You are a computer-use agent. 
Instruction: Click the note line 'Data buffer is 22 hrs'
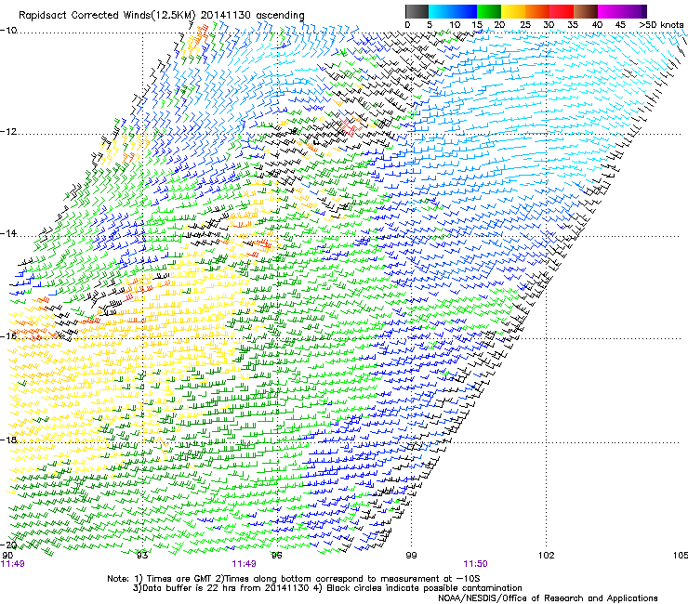(x=190, y=588)
